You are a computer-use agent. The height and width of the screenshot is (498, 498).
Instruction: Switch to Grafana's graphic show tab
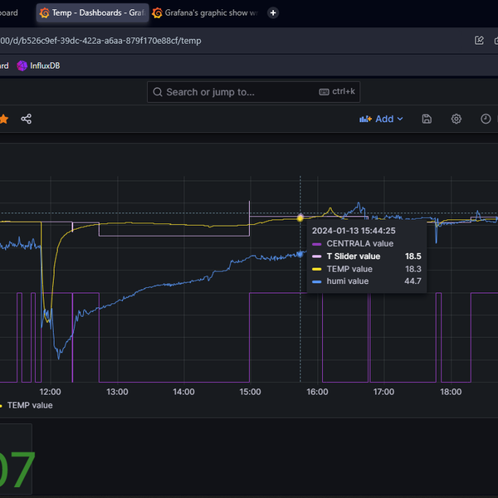pos(207,12)
